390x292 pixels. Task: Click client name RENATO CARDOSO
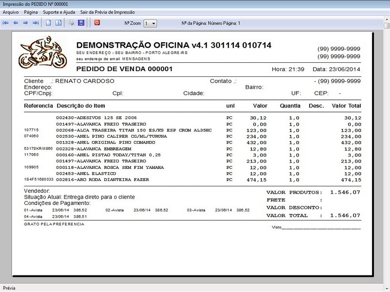click(x=84, y=81)
